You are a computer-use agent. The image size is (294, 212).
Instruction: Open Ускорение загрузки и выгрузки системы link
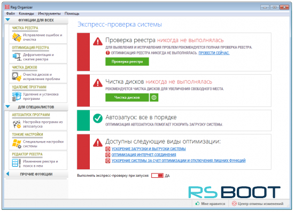pos(149,149)
